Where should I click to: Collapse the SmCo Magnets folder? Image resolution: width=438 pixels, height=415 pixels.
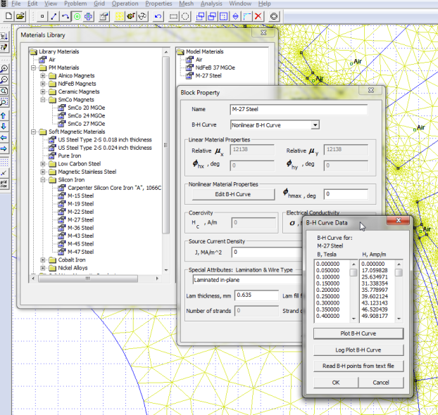click(43, 100)
